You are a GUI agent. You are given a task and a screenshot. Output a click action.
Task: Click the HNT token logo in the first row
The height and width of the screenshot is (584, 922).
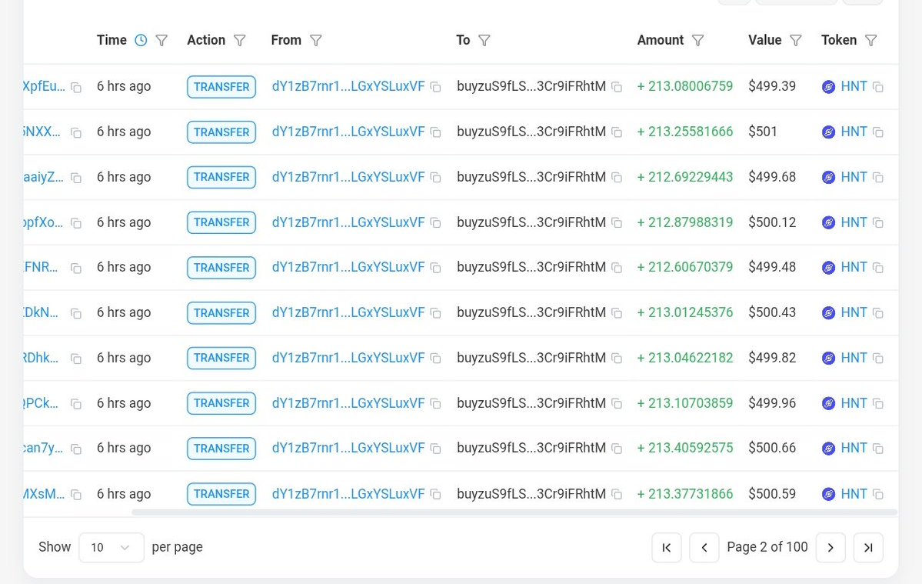click(829, 86)
